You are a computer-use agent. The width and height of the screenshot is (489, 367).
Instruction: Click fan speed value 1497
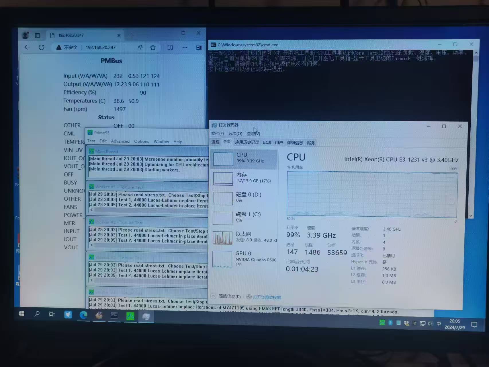point(120,109)
